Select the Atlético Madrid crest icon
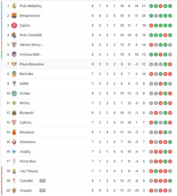 pyautogui.click(x=14, y=54)
